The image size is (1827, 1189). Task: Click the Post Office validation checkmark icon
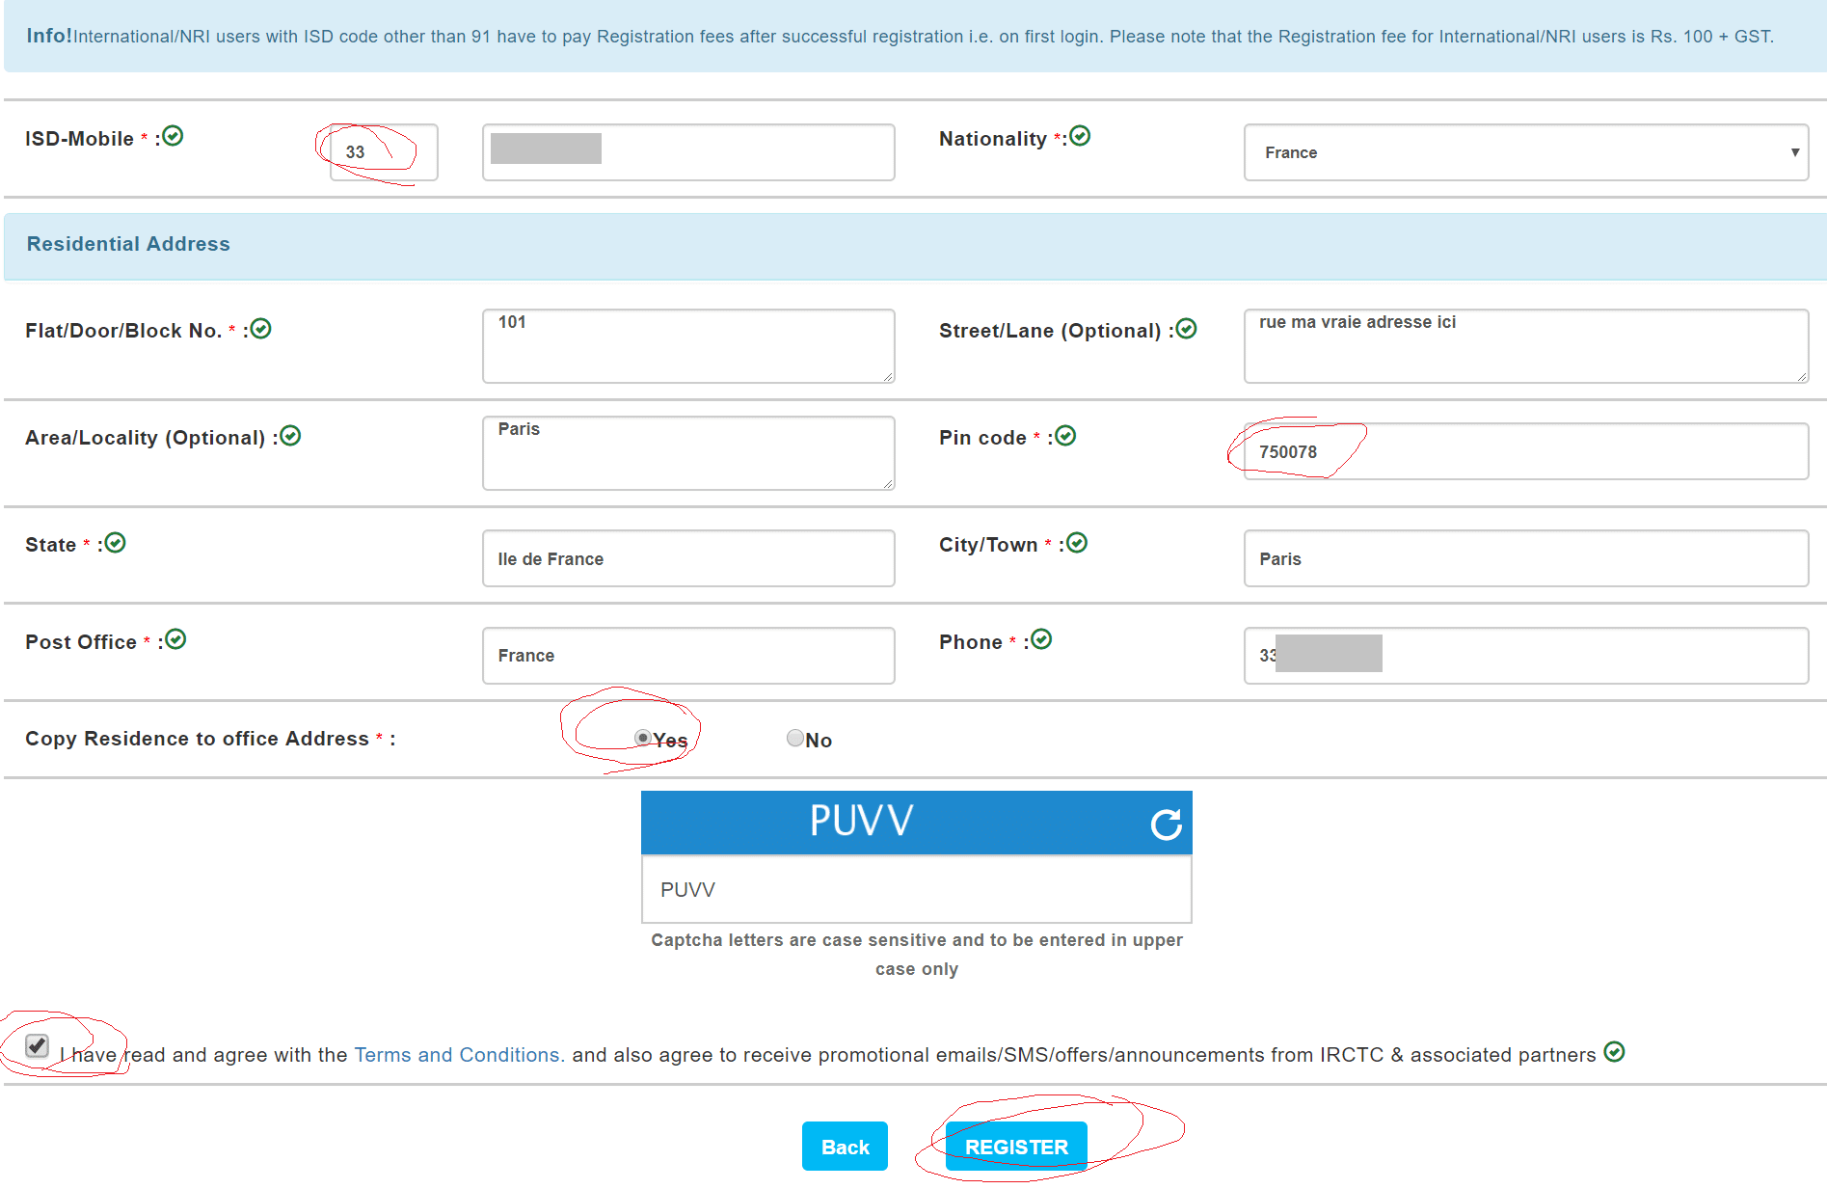point(175,640)
